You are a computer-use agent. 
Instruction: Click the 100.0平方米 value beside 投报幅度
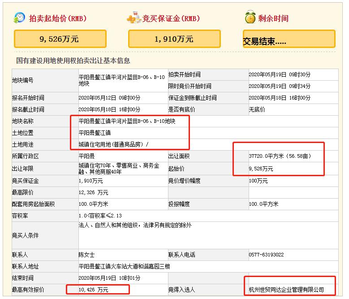(x=263, y=204)
